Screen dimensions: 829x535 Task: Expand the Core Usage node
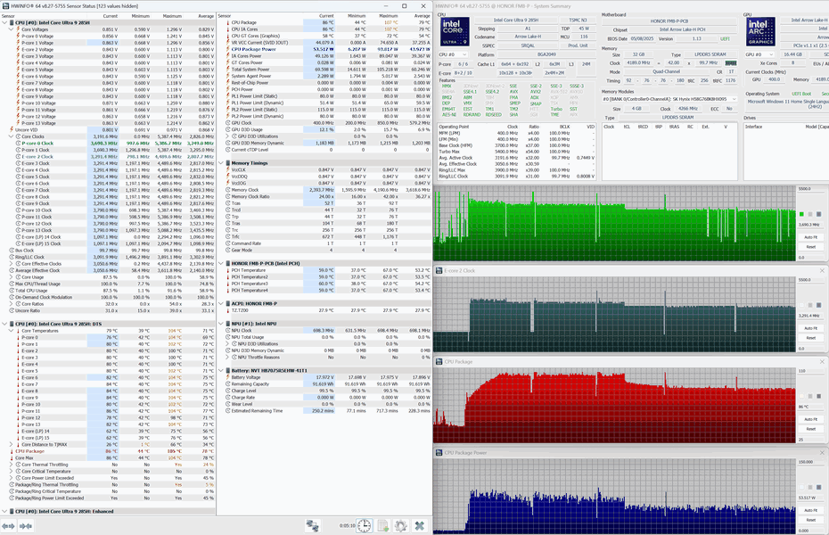(11, 277)
